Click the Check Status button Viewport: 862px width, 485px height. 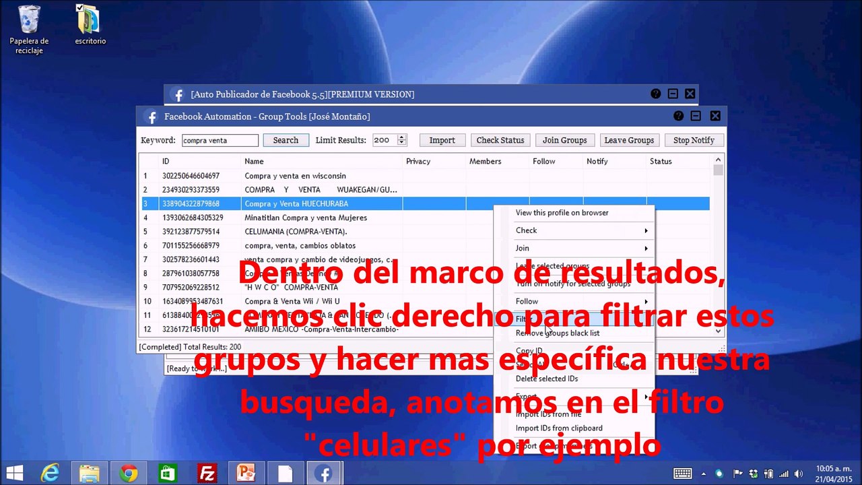tap(500, 140)
